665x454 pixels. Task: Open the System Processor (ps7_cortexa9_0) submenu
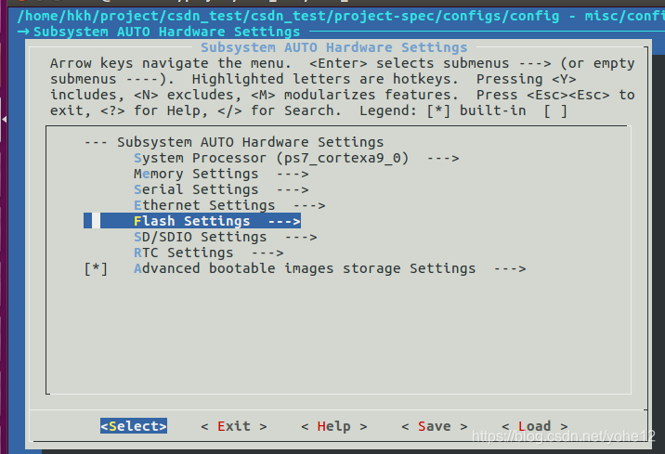point(296,158)
